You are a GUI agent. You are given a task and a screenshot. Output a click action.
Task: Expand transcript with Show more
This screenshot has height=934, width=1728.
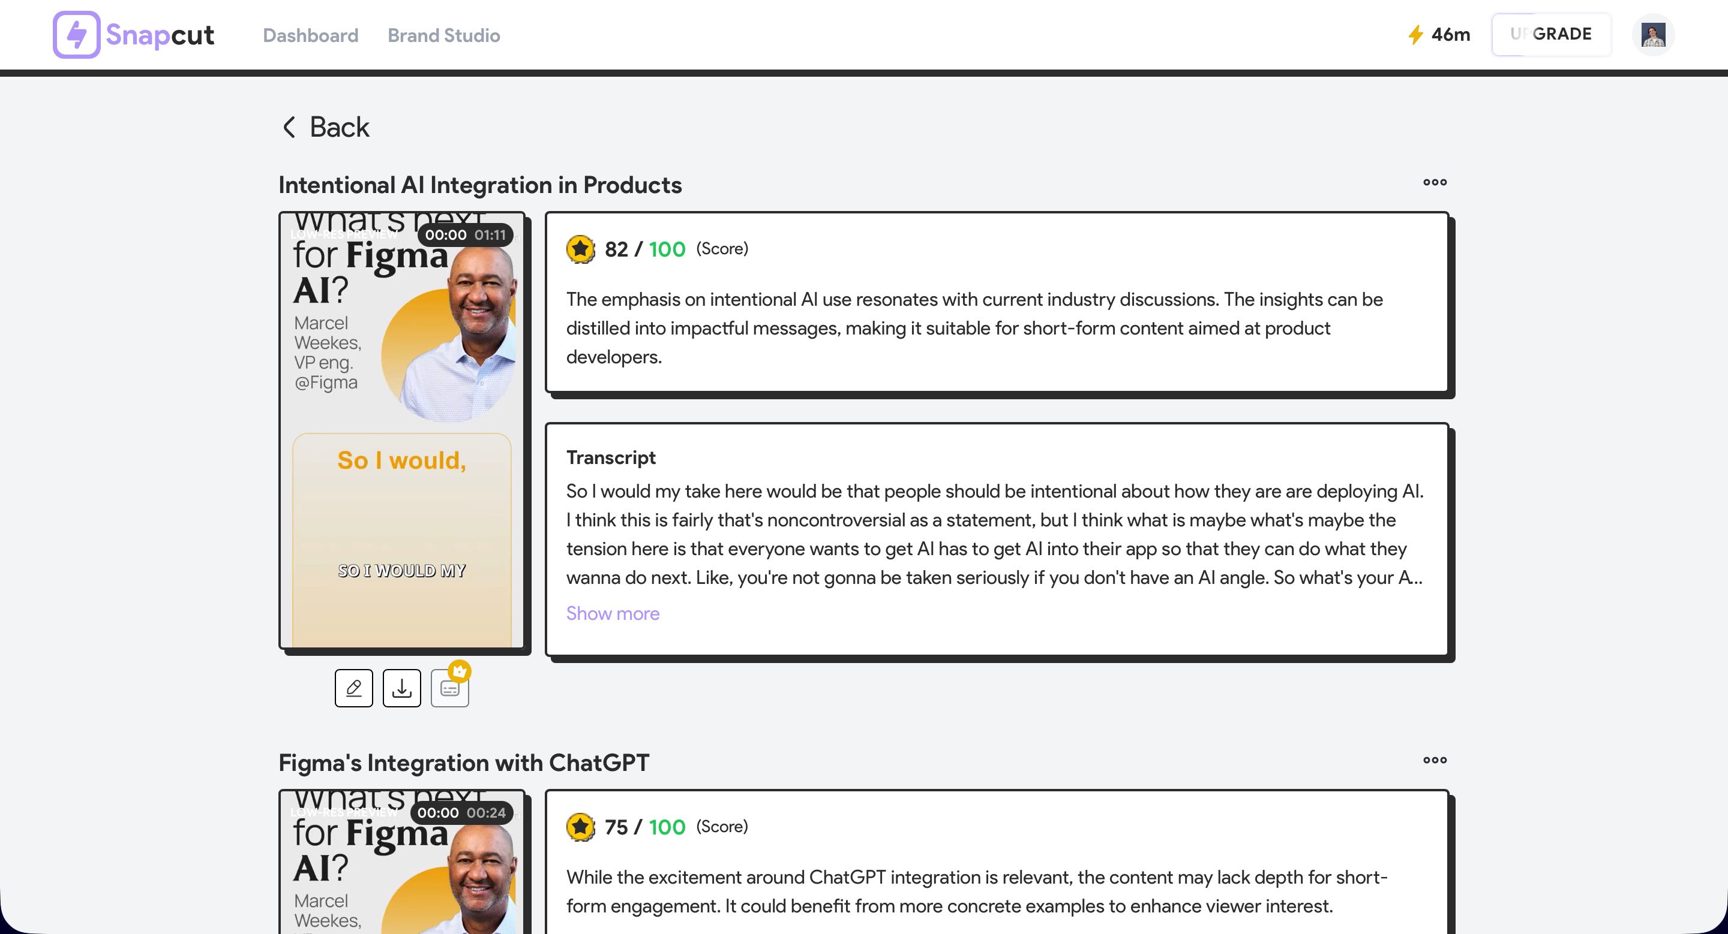tap(613, 613)
